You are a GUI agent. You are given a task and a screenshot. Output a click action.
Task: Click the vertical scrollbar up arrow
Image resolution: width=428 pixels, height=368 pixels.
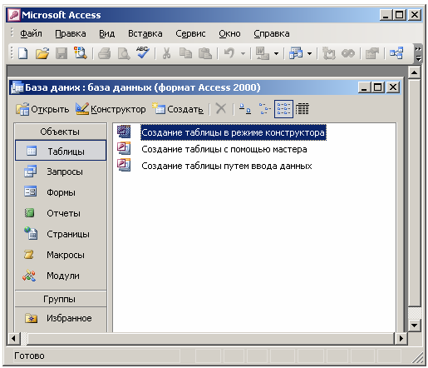point(414,72)
